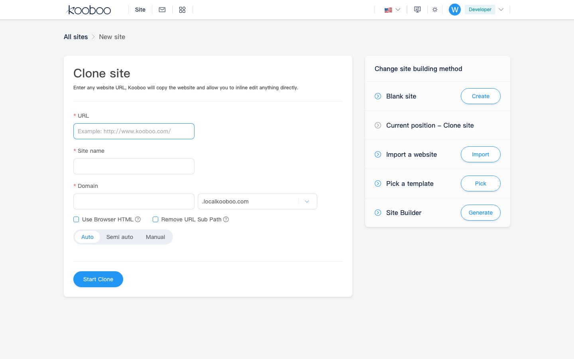Focus the Site name input field
The width and height of the screenshot is (574, 359).
(x=134, y=166)
